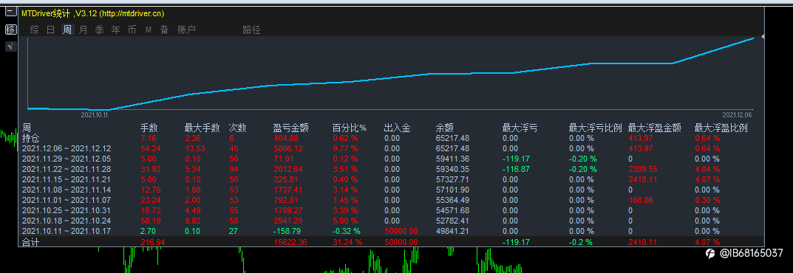This screenshot has width=793, height=273.
Task: Click the 移 move-panel button
Action: 10,30
